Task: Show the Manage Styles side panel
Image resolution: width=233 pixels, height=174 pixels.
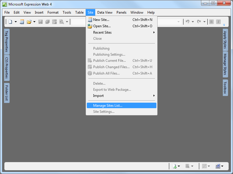Action: (x=225, y=64)
